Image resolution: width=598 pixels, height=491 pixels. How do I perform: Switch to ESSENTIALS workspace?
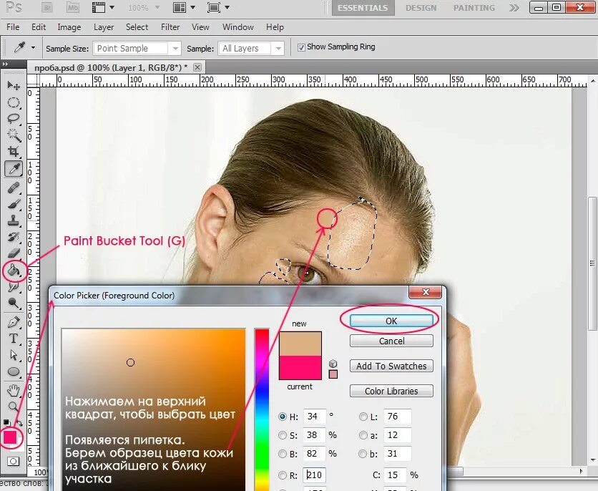pyautogui.click(x=363, y=8)
